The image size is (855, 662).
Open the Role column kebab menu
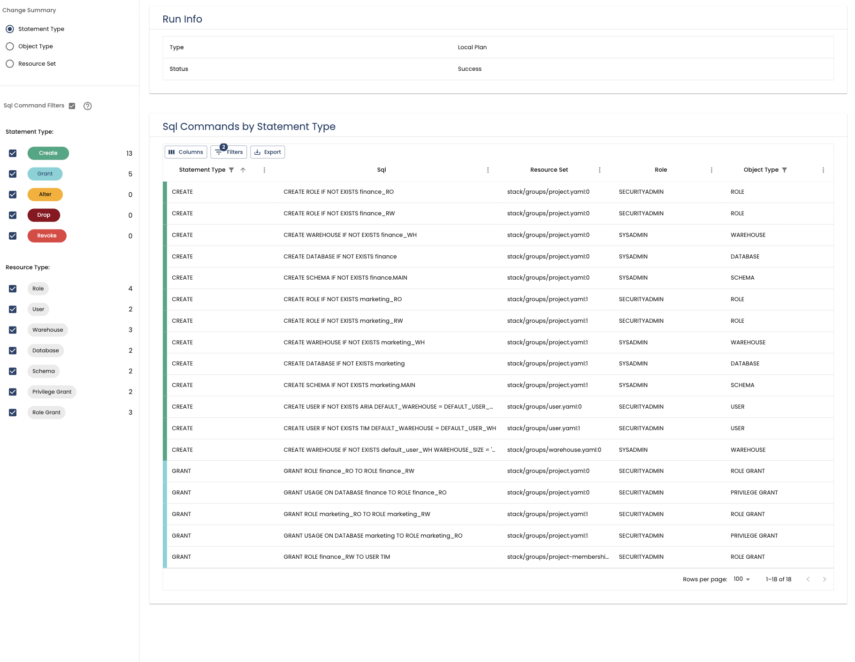[x=711, y=170]
